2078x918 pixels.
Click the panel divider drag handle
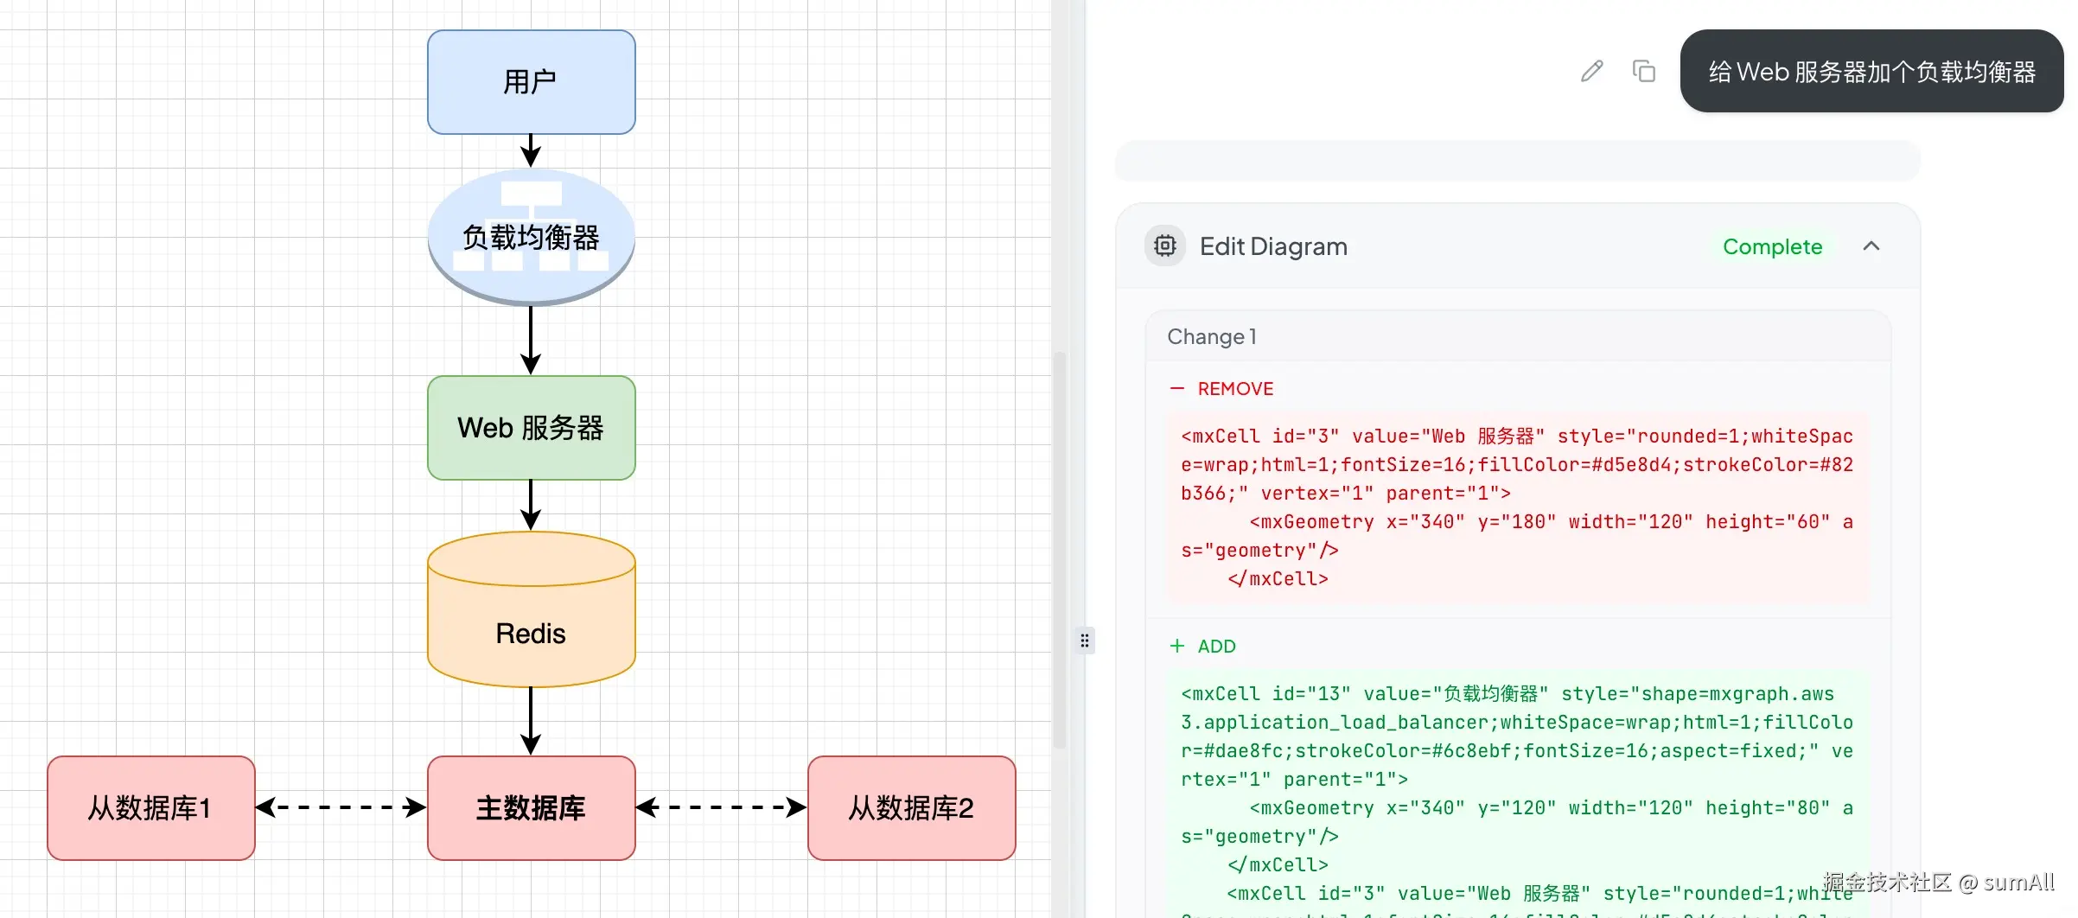[x=1085, y=641]
